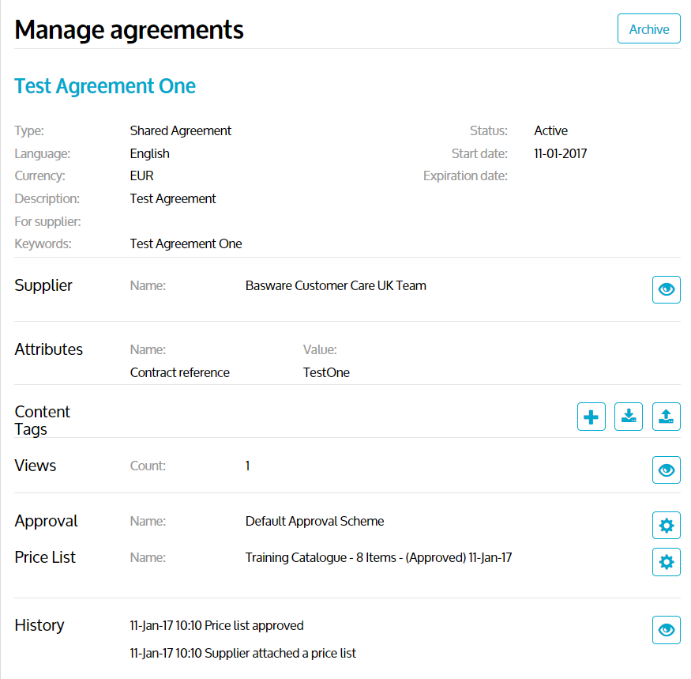Select the Supplier attached a price list entry
This screenshot has height=679, width=691.
[x=242, y=654]
